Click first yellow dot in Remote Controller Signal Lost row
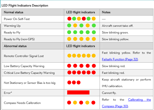Image resolution: width=154 pixels, height=110 pixels. (69, 56)
